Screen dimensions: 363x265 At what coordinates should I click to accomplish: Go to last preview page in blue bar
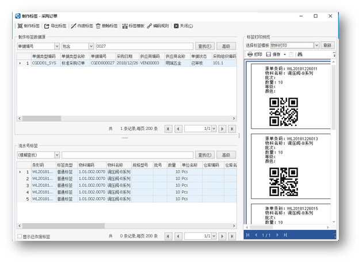[x=285, y=235]
